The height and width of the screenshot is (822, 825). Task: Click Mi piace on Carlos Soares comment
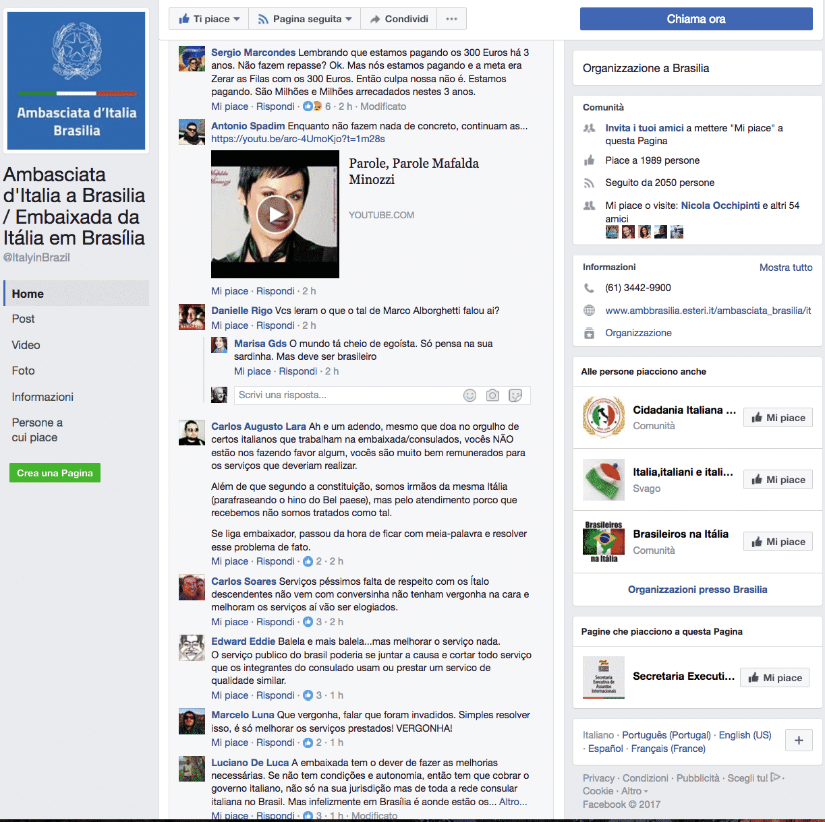pyautogui.click(x=230, y=622)
